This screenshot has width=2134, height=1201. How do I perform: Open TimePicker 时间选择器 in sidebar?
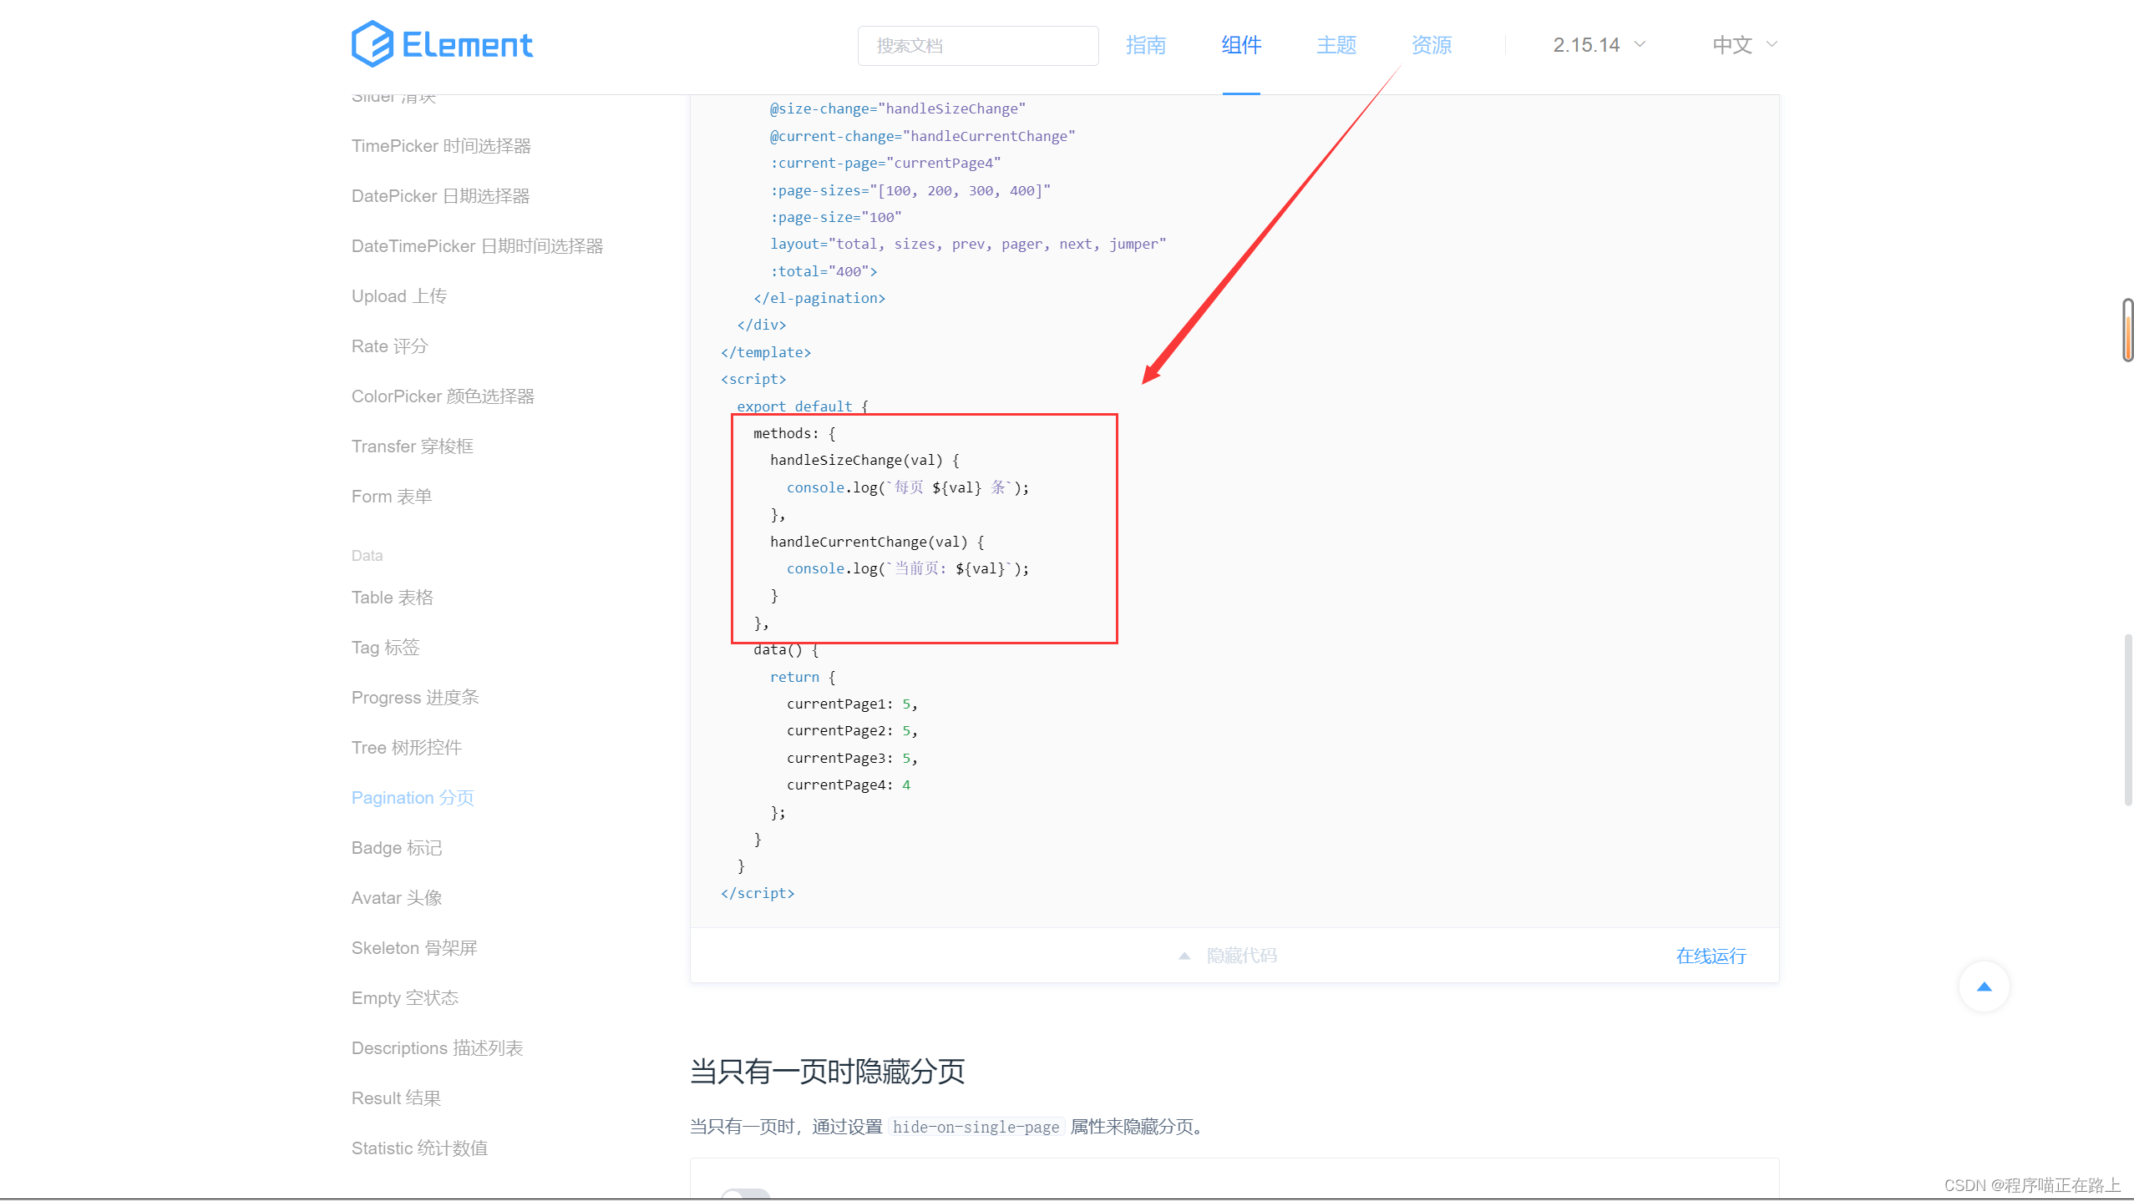[x=441, y=146]
